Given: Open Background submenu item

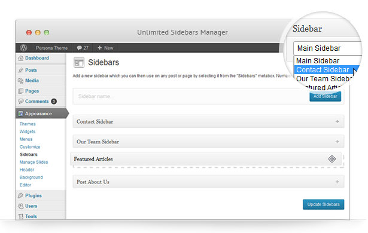Looking at the screenshot, I should [x=31, y=177].
